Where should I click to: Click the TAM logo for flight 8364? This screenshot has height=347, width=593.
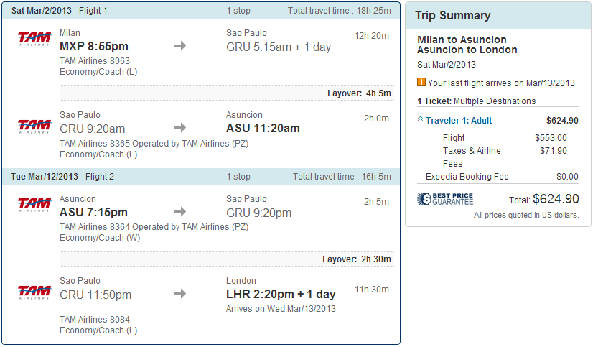[x=34, y=205]
